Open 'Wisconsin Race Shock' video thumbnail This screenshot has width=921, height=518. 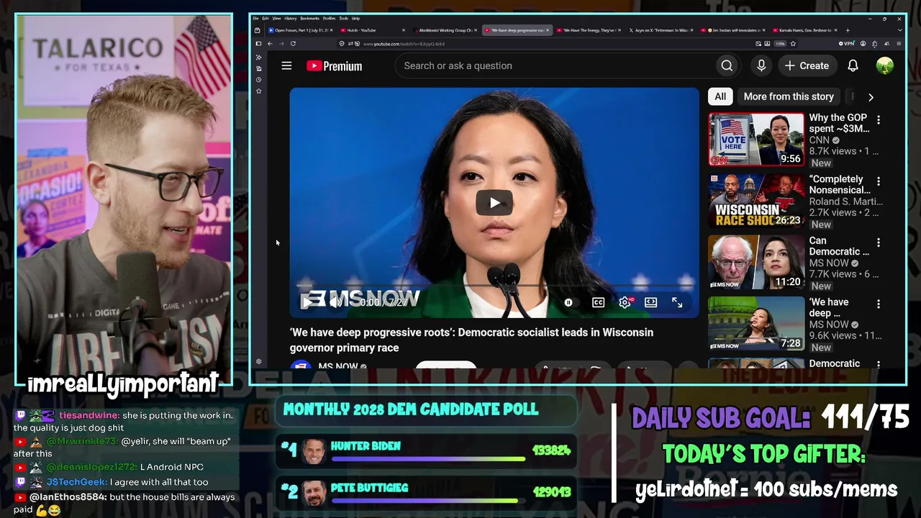click(756, 201)
